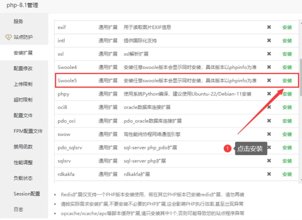Click the X mark next to rdkakfa
The width and height of the screenshot is (302, 220).
pos(269,174)
